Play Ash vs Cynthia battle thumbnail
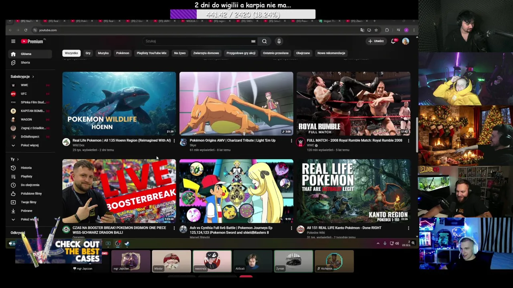This screenshot has height=288, width=513. click(236, 191)
